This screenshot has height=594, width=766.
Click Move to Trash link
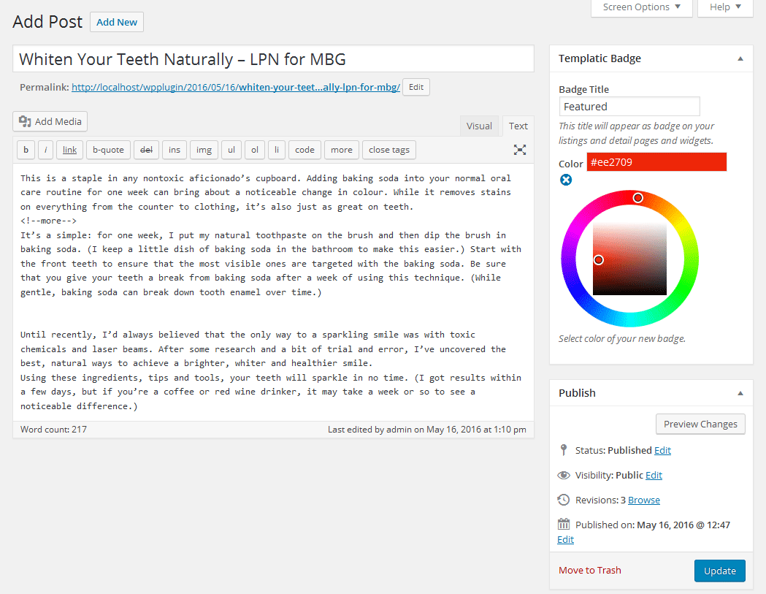(589, 570)
